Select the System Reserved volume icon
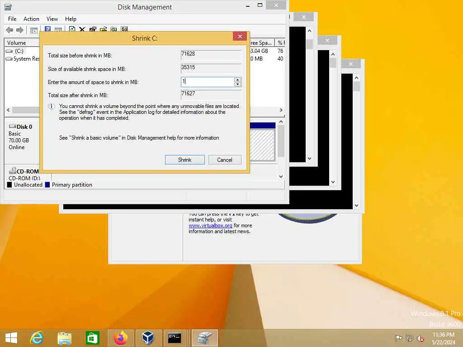This screenshot has width=463, height=347. (9, 59)
